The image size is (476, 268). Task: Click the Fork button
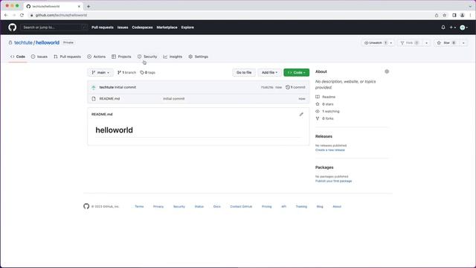(410, 43)
